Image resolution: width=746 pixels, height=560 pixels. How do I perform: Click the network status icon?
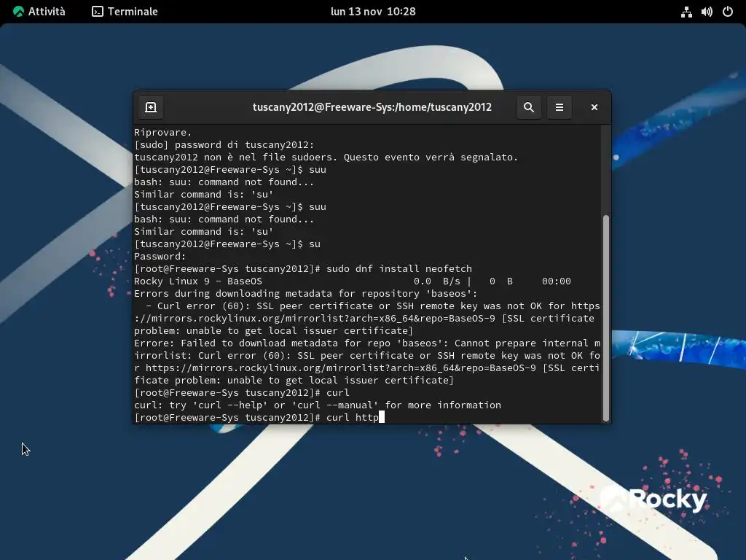click(x=686, y=12)
